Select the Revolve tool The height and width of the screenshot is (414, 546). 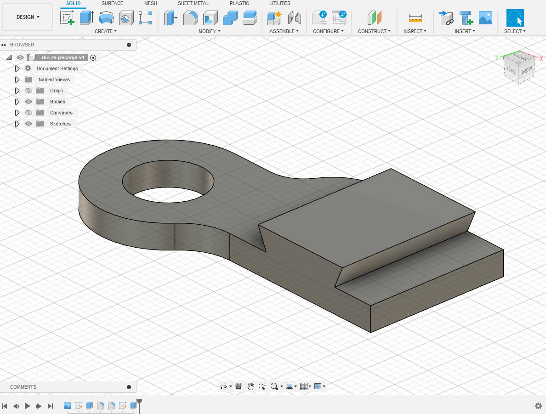(x=107, y=18)
